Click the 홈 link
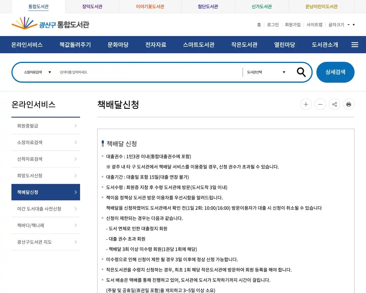Viewport: 366px width, 293px height. pyautogui.click(x=259, y=25)
